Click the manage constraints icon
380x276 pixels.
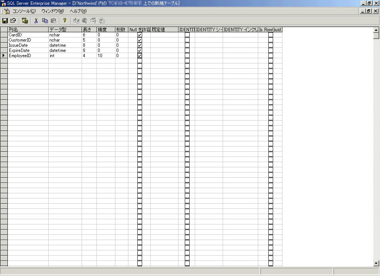pyautogui.click(x=102, y=21)
